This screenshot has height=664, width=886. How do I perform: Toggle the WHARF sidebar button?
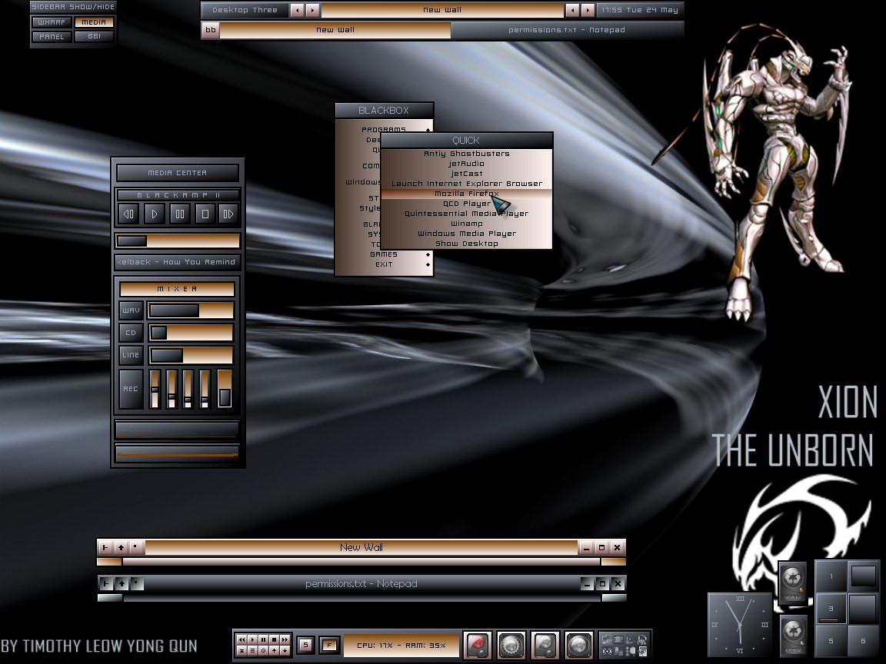tap(52, 22)
